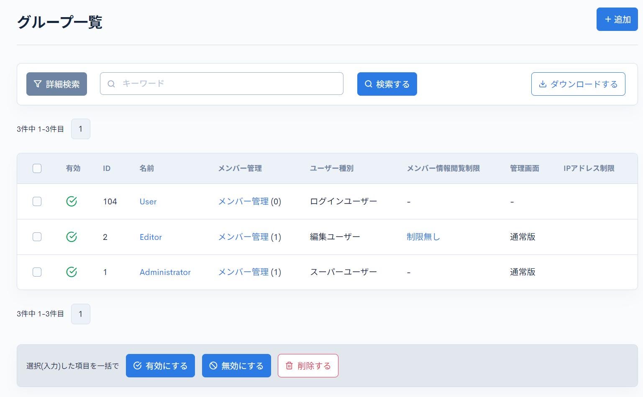Viewport: 643px width, 397px height.
Task: Click the magnifier icon inside the keyword field
Action: [111, 84]
